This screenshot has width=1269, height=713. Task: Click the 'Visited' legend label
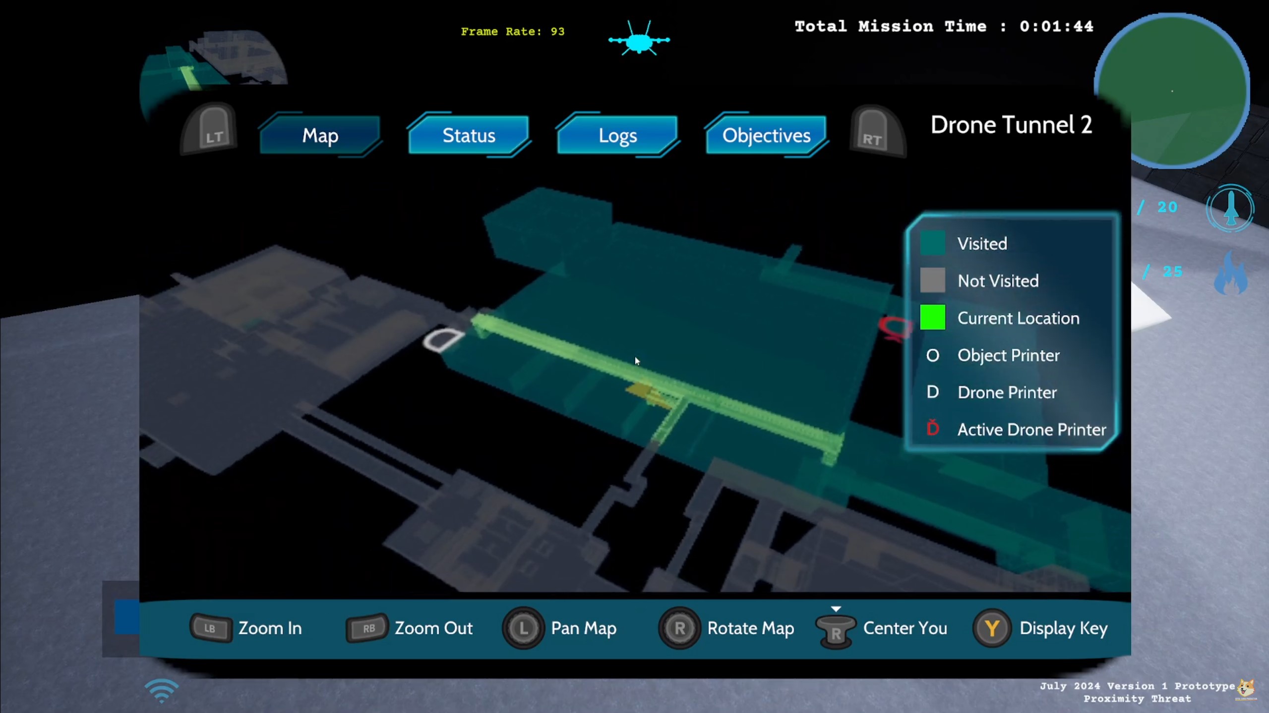tap(982, 243)
